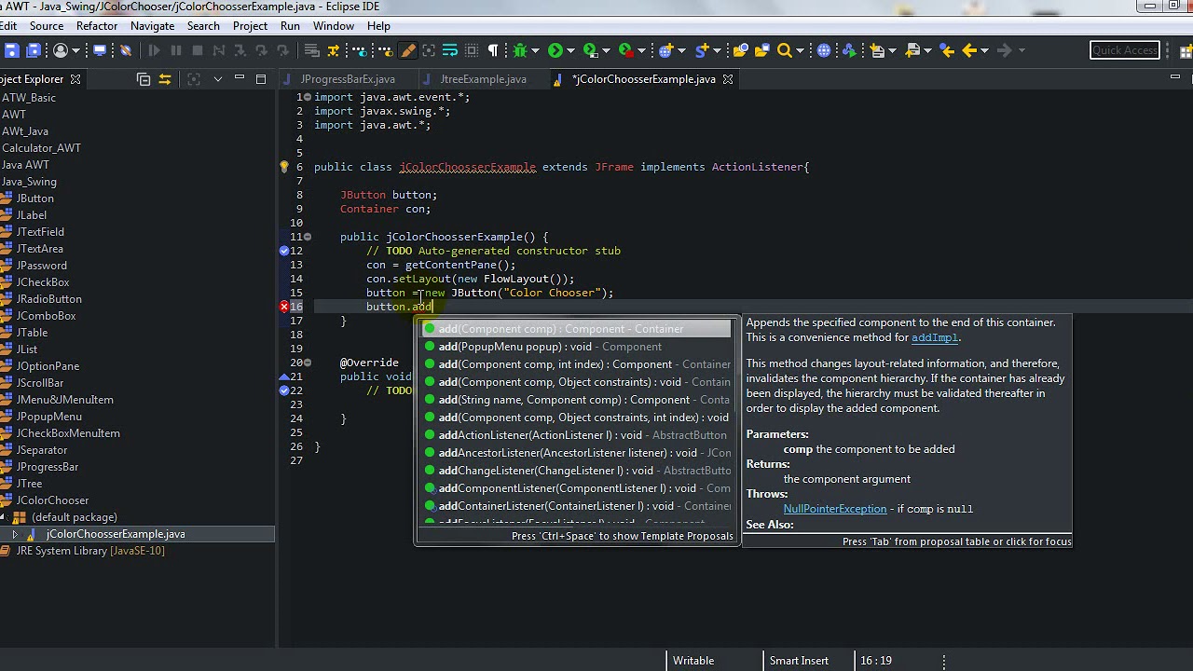Select addContainerListener proposal

576,506
